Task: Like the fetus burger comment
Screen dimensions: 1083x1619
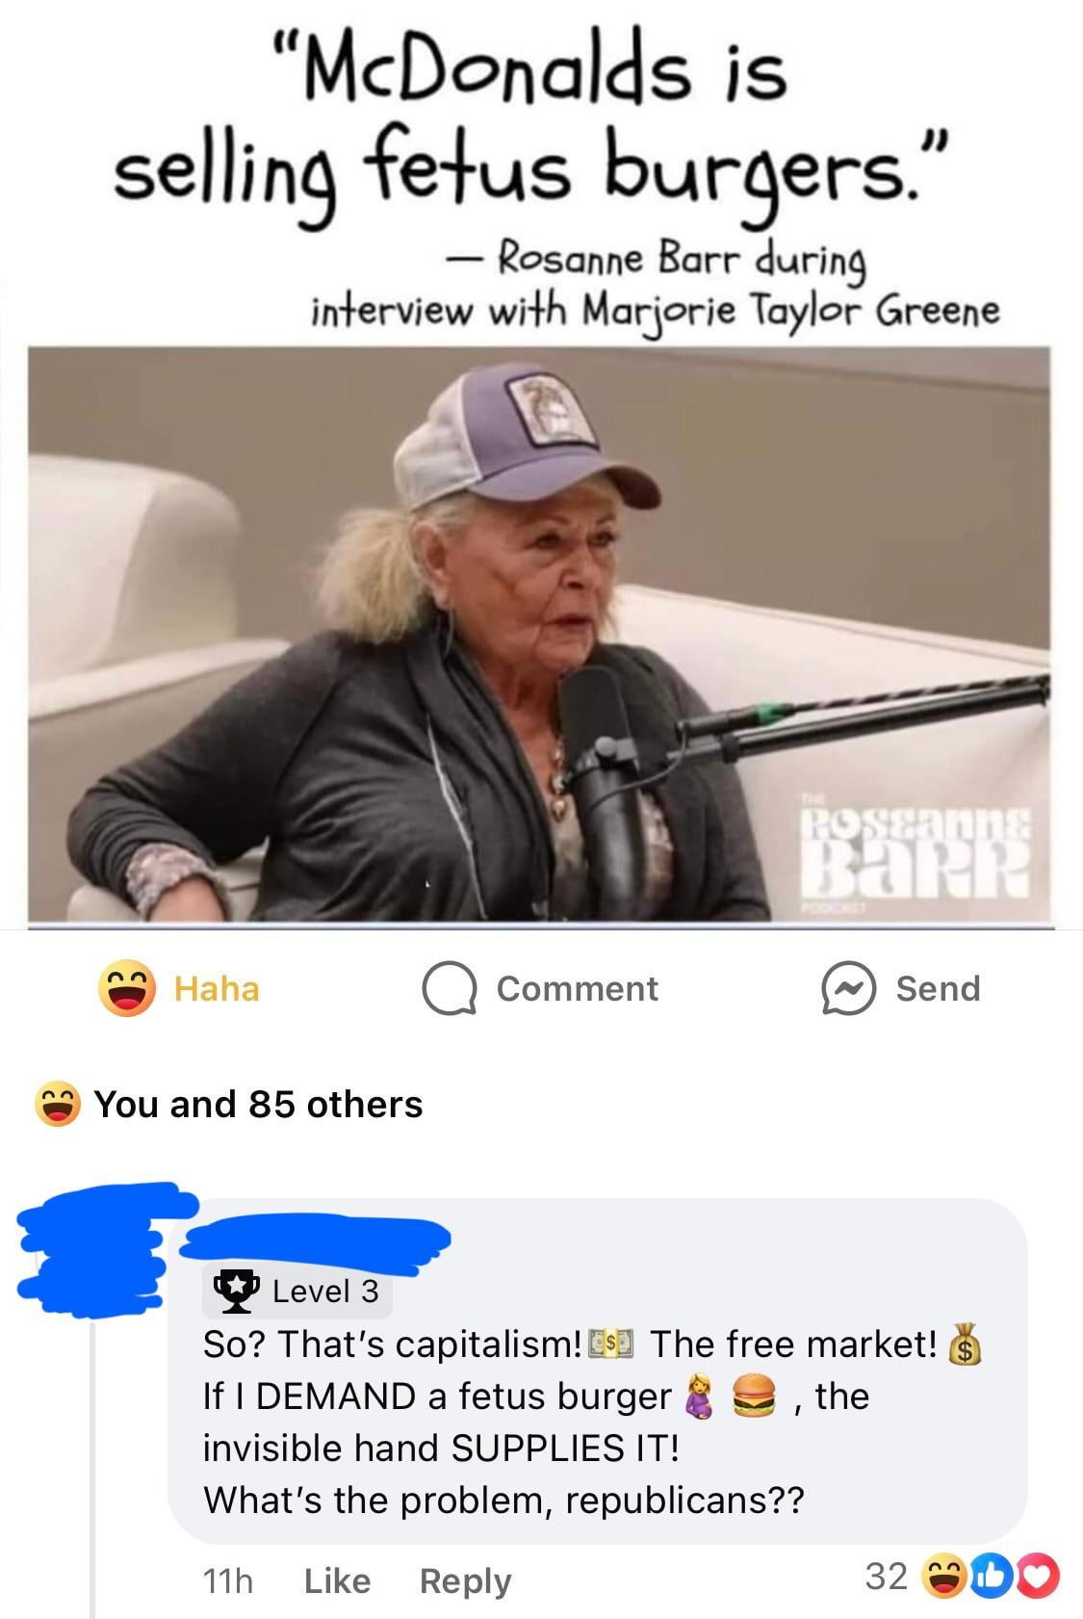Action: tap(337, 1580)
